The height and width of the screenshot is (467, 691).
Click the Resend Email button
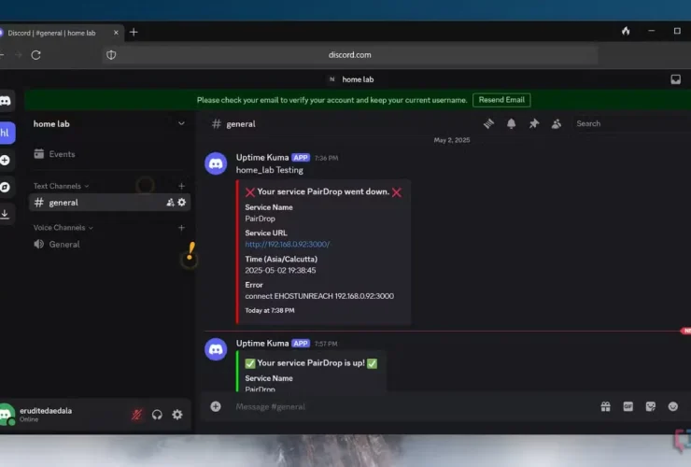pyautogui.click(x=501, y=100)
